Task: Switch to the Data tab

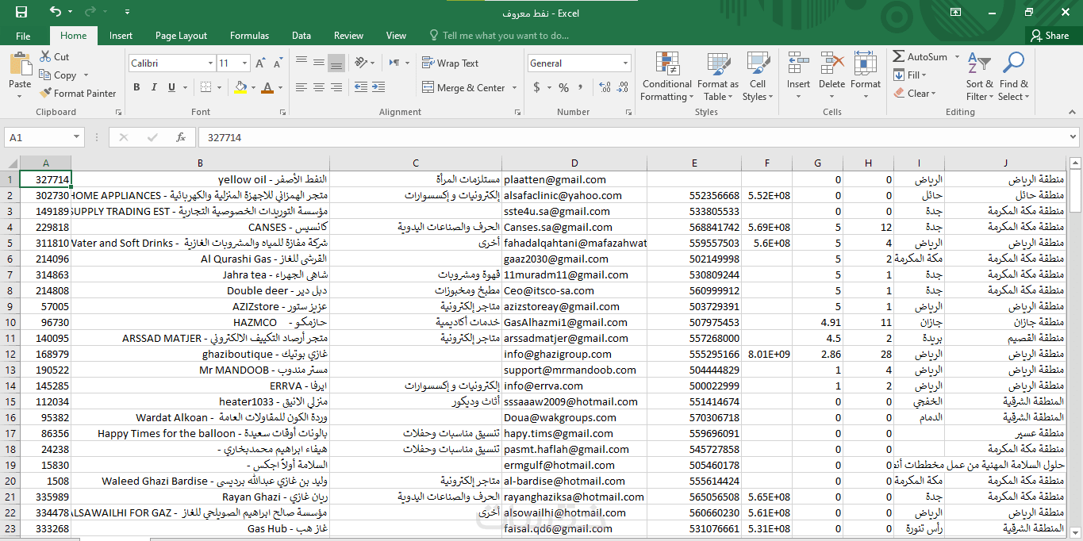Action: pos(301,36)
